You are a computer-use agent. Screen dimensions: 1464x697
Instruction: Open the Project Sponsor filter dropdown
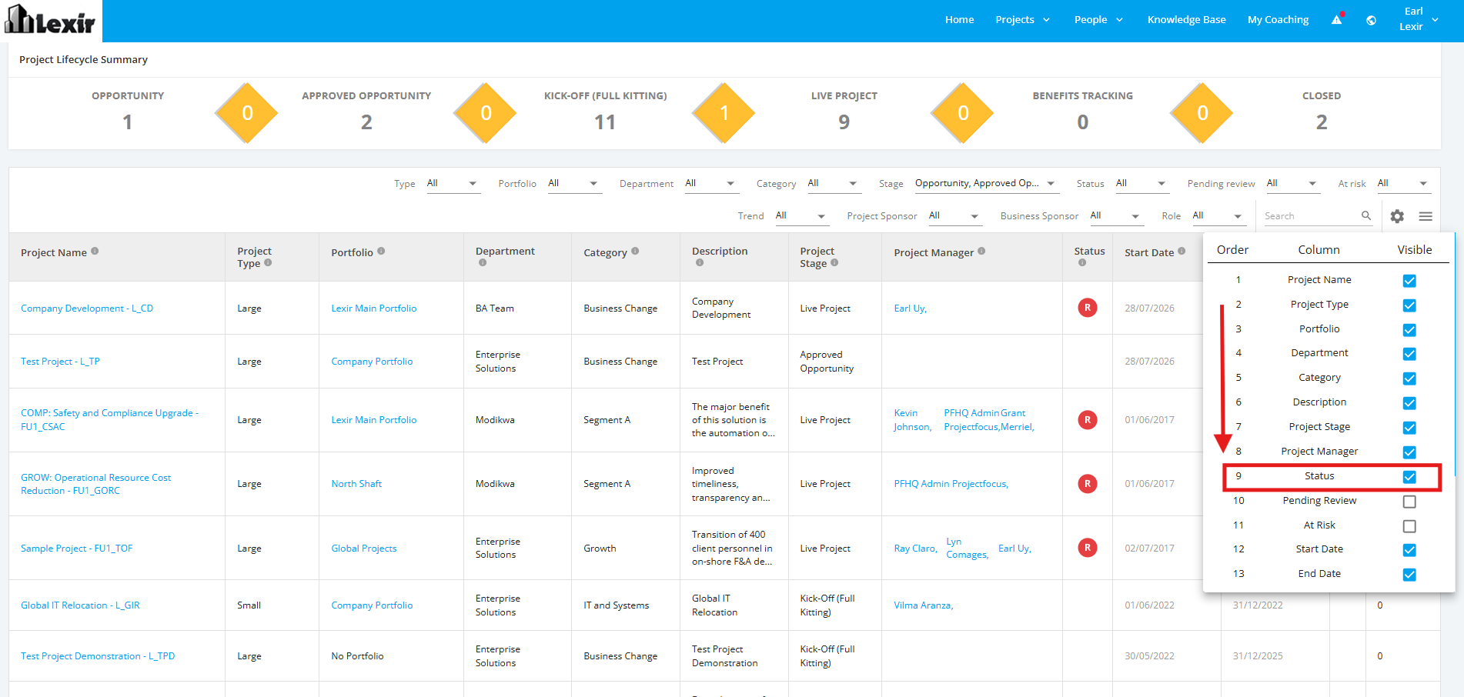coord(955,215)
